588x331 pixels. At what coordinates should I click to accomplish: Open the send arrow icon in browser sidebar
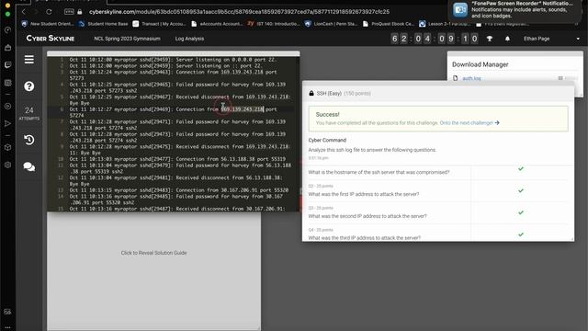[x=7, y=123]
